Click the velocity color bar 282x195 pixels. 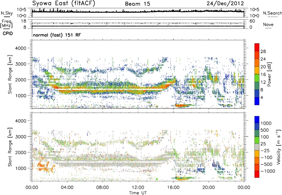[257, 147]
